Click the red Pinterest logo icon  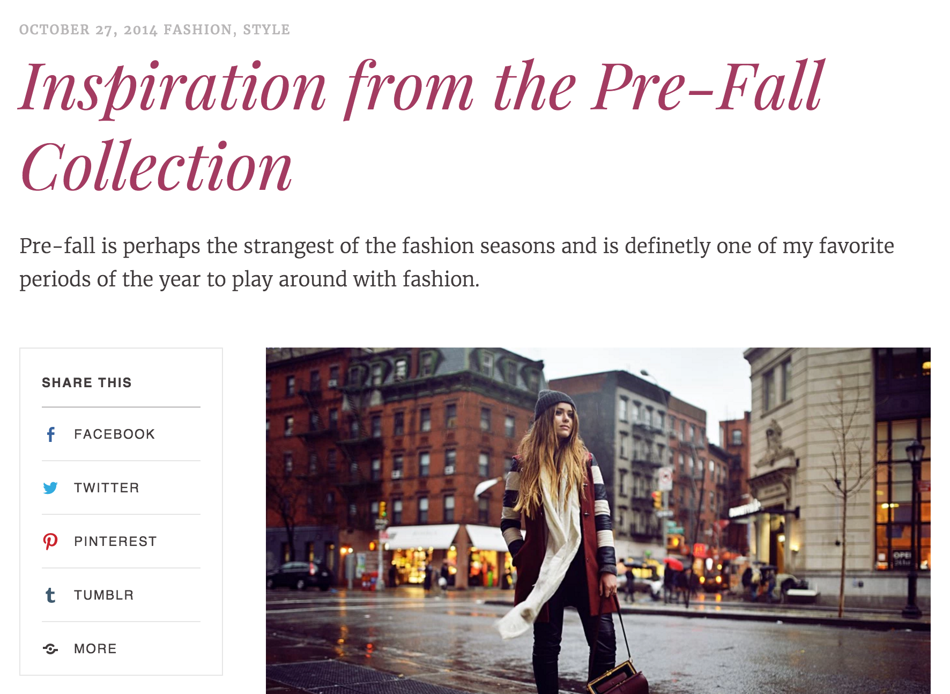[50, 542]
